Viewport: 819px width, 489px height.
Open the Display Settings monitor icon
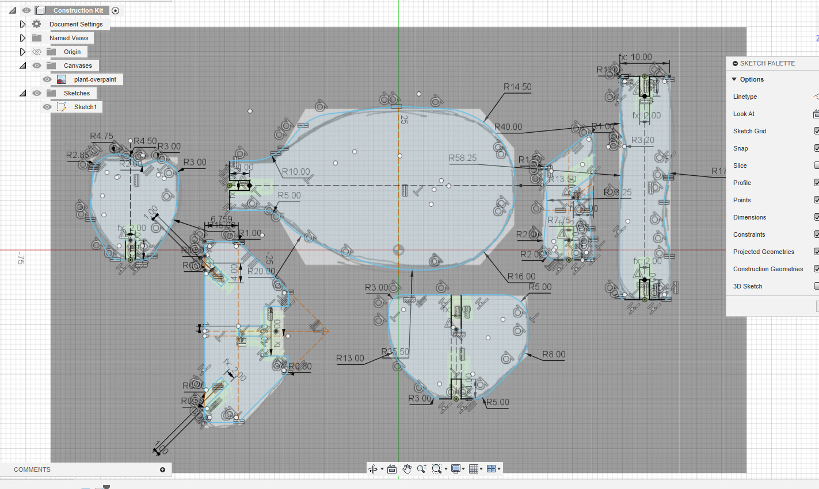click(455, 469)
